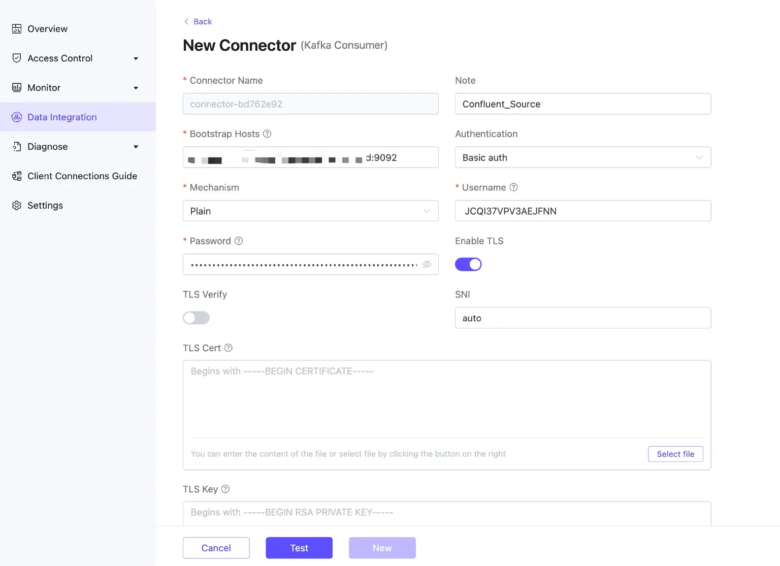Click the Access Control shield icon
The height and width of the screenshot is (566, 780).
(17, 58)
